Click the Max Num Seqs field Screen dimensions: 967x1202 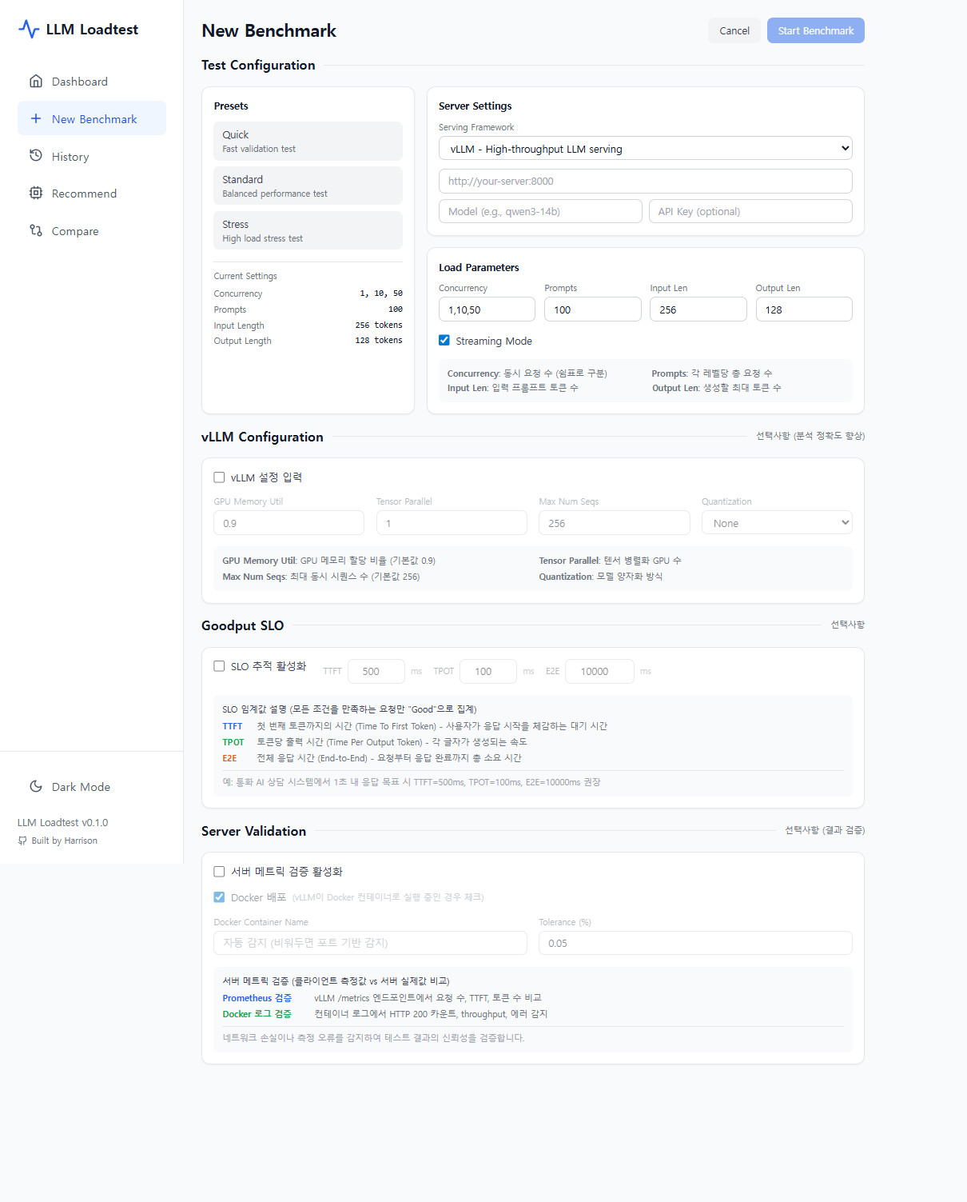click(x=615, y=523)
